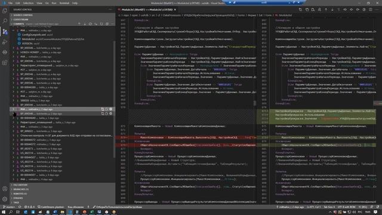Image resolution: width=382 pixels, height=215 pixels.
Task: Open More Actions ellipsis in editor toolbar
Action: (x=377, y=10)
